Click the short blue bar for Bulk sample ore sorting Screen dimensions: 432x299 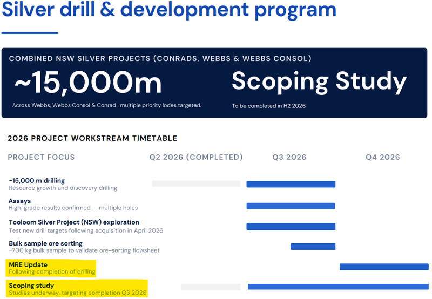313,247
